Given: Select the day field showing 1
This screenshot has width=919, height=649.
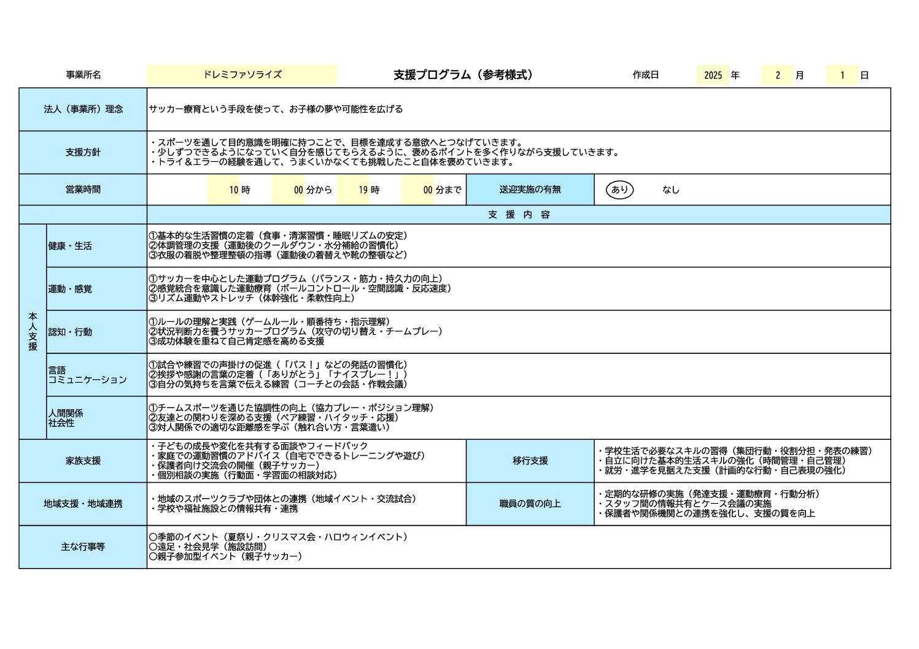Looking at the screenshot, I should (842, 75).
